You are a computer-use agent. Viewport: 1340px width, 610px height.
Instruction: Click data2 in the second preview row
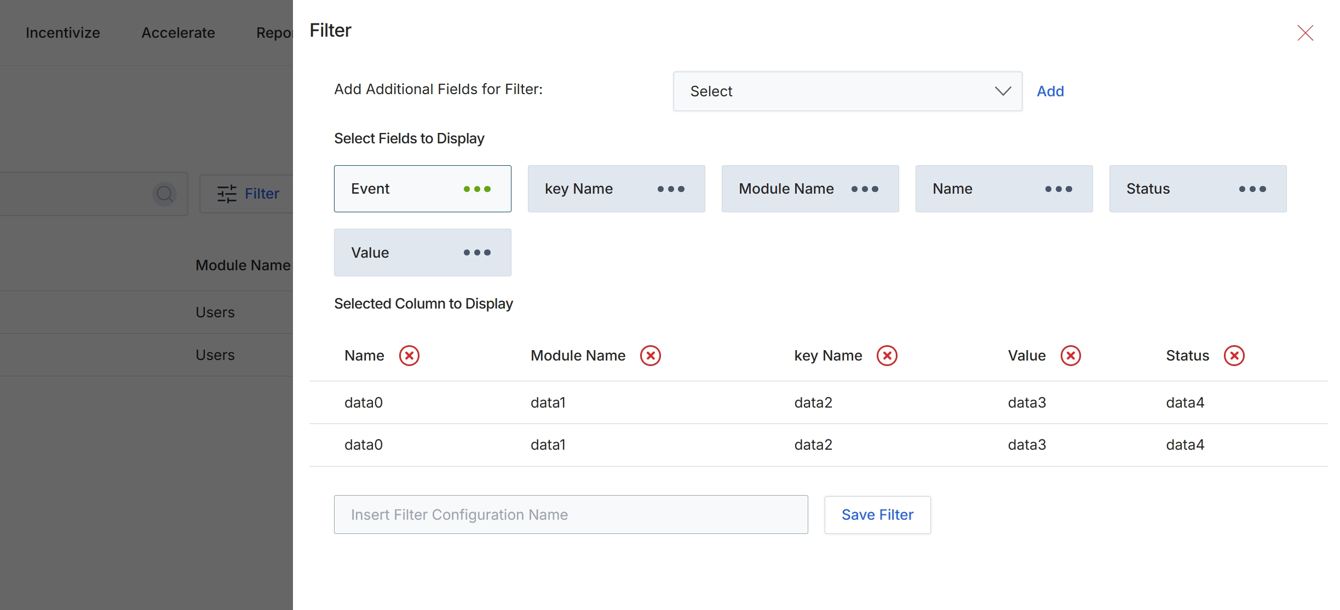tap(813, 445)
